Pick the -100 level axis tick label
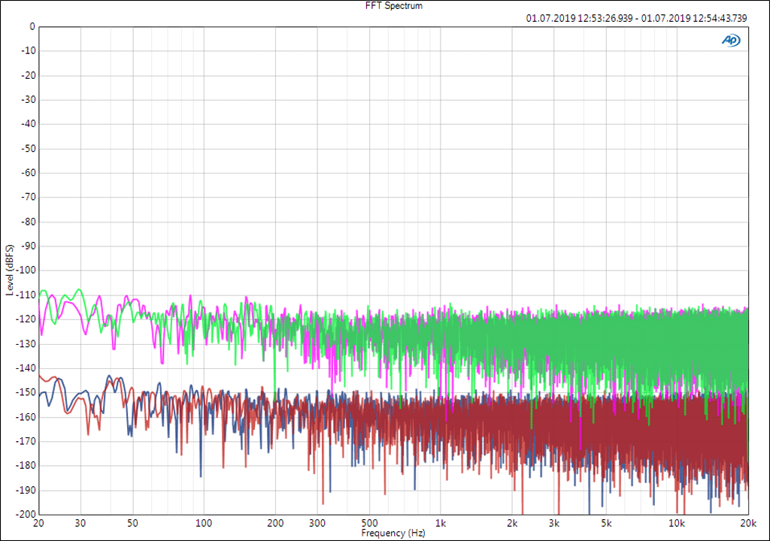770x541 pixels. pos(25,270)
